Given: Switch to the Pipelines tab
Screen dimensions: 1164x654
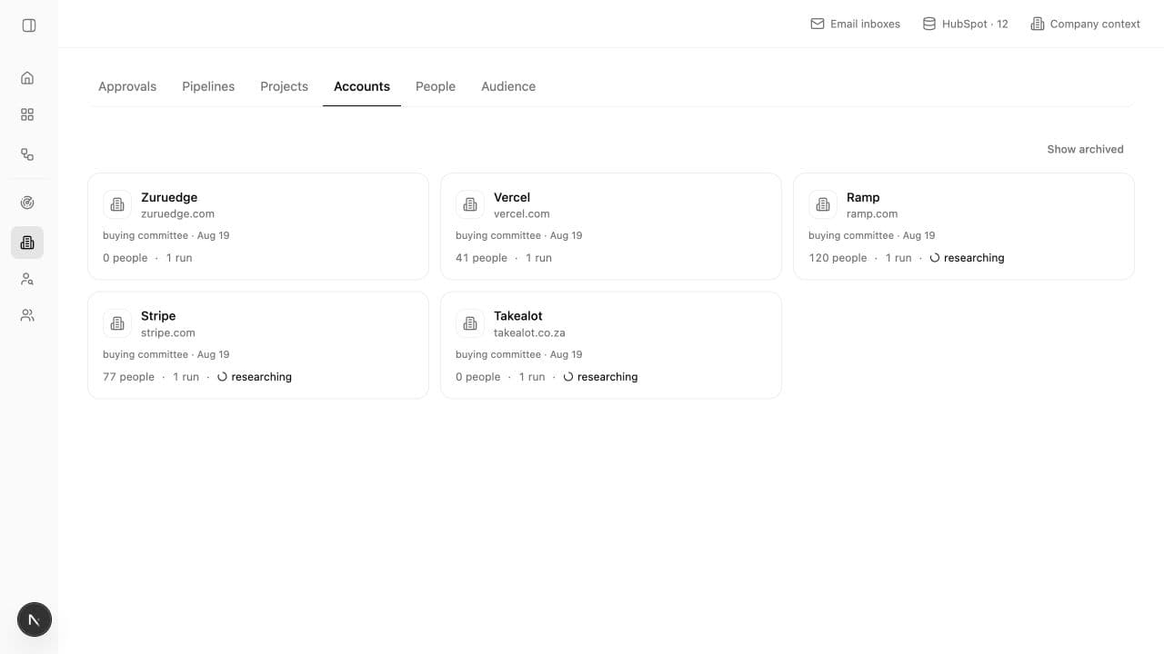Looking at the screenshot, I should click(208, 86).
